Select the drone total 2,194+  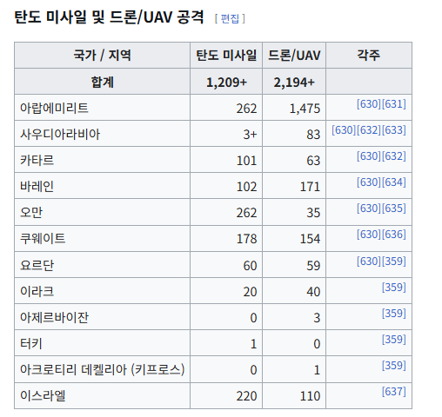coord(294,83)
